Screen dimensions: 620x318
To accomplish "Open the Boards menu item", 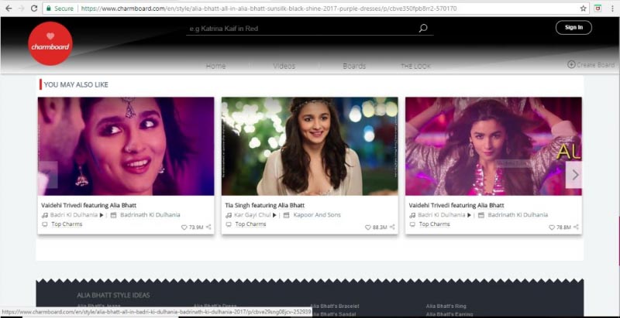I will (x=354, y=67).
